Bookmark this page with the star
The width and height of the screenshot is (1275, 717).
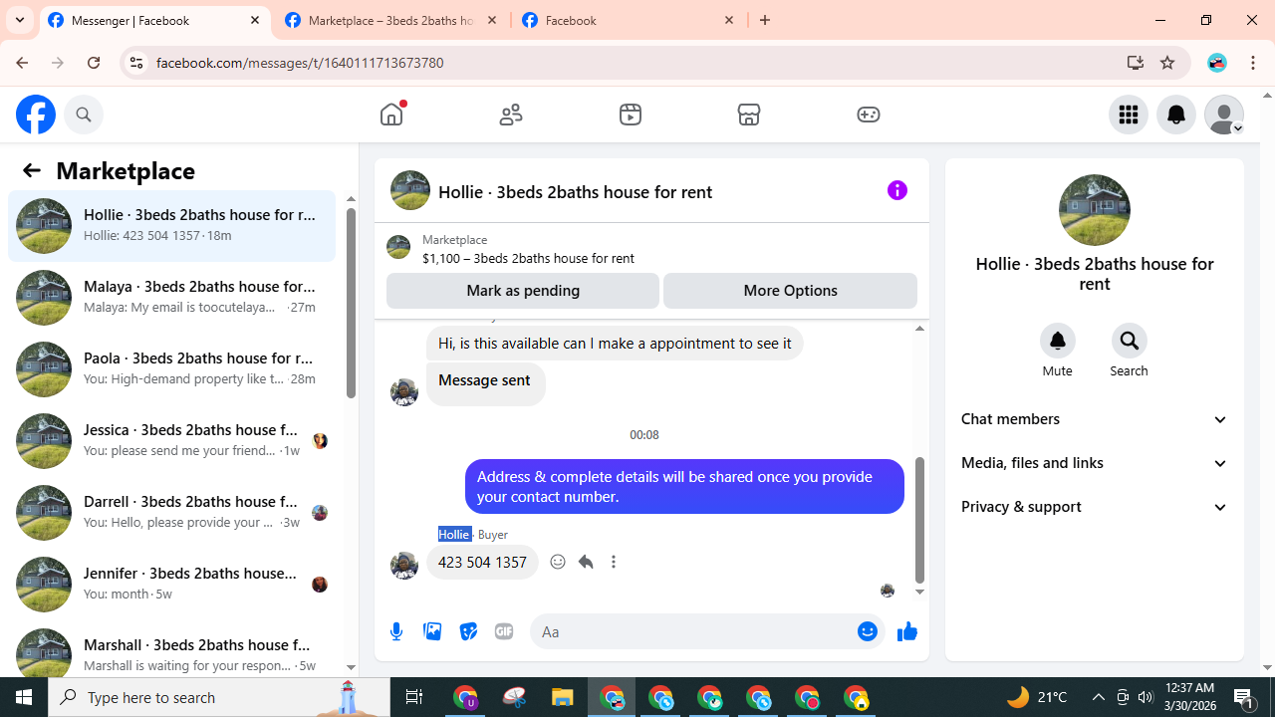click(x=1167, y=63)
